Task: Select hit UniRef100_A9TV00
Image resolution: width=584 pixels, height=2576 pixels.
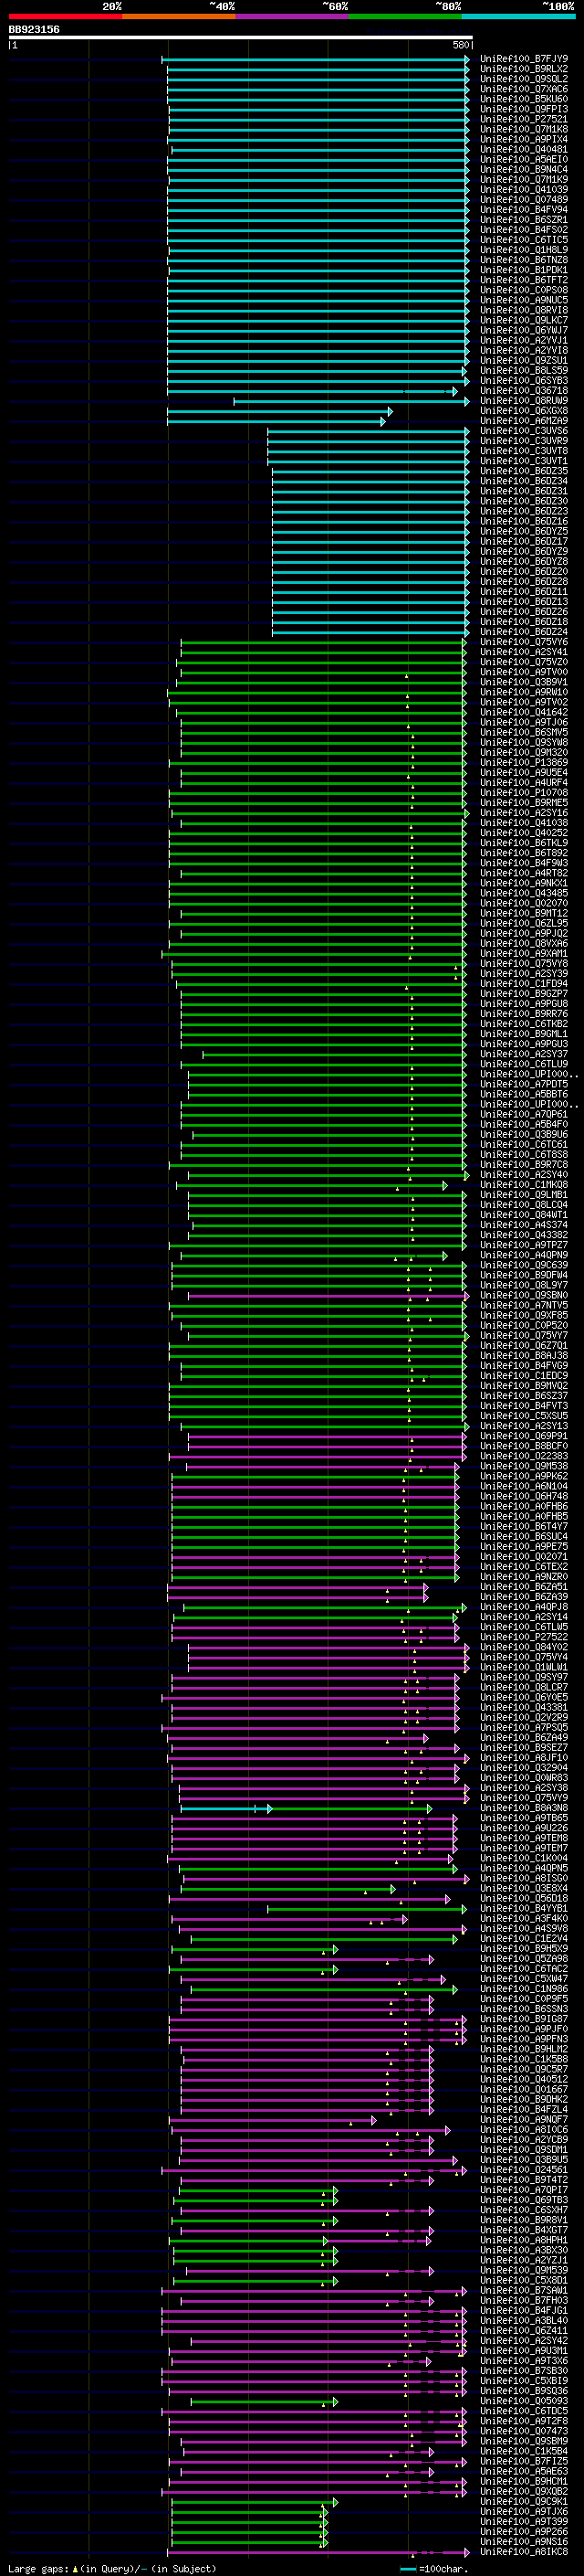Action: click(x=524, y=673)
